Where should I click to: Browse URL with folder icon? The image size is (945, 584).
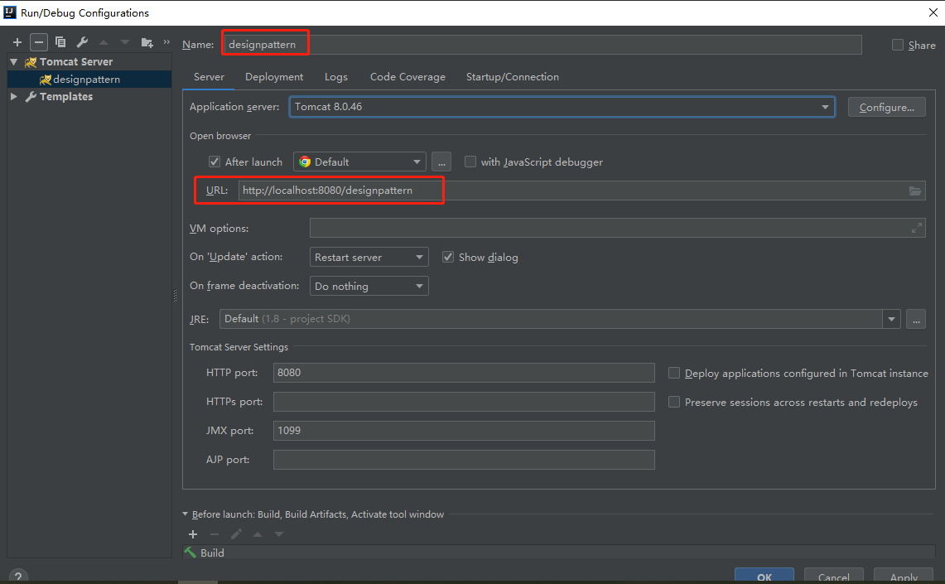tap(915, 191)
